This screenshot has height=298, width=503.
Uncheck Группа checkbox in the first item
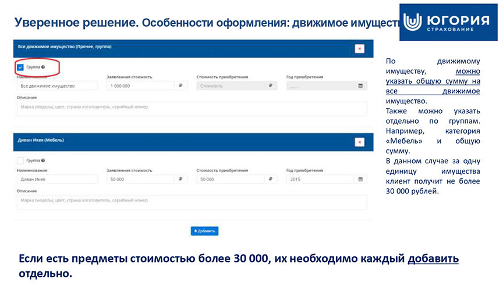(x=20, y=67)
